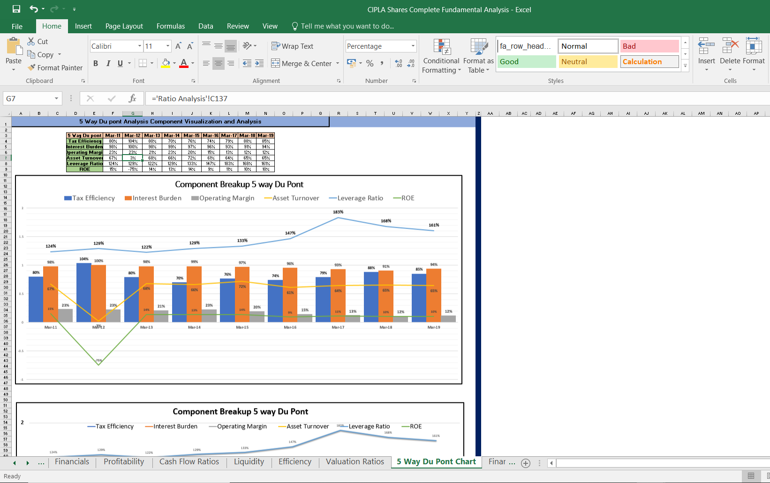This screenshot has width=770, height=483.
Task: Click the Increase Indent icon
Action: [x=259, y=63]
